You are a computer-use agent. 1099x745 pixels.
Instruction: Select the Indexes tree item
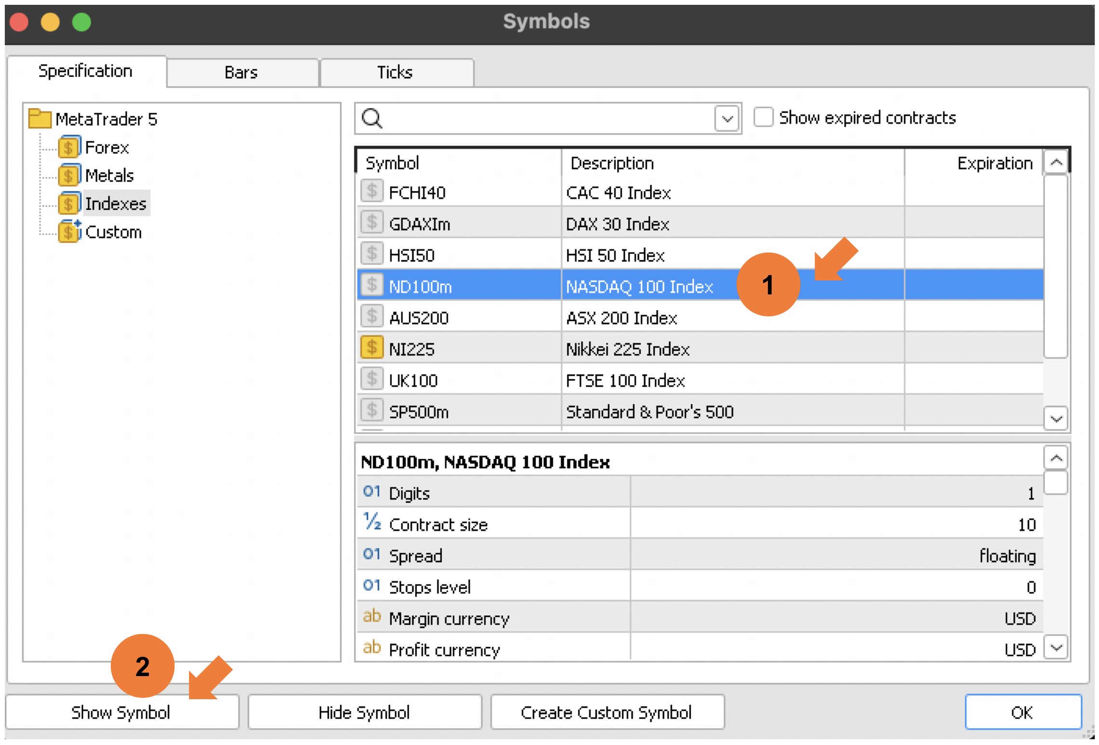click(x=116, y=203)
